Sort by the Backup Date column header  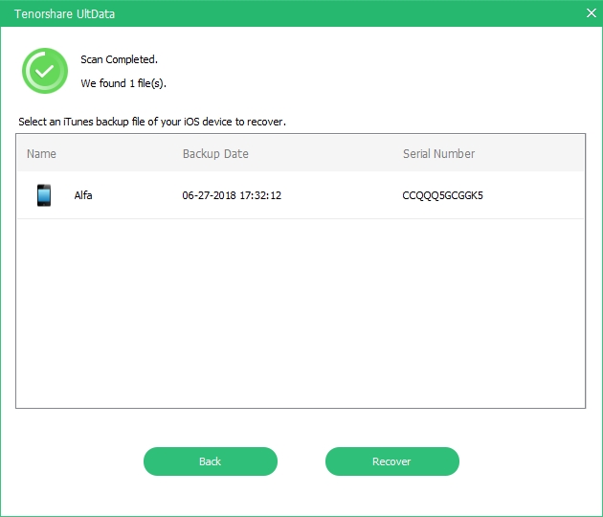click(x=215, y=154)
